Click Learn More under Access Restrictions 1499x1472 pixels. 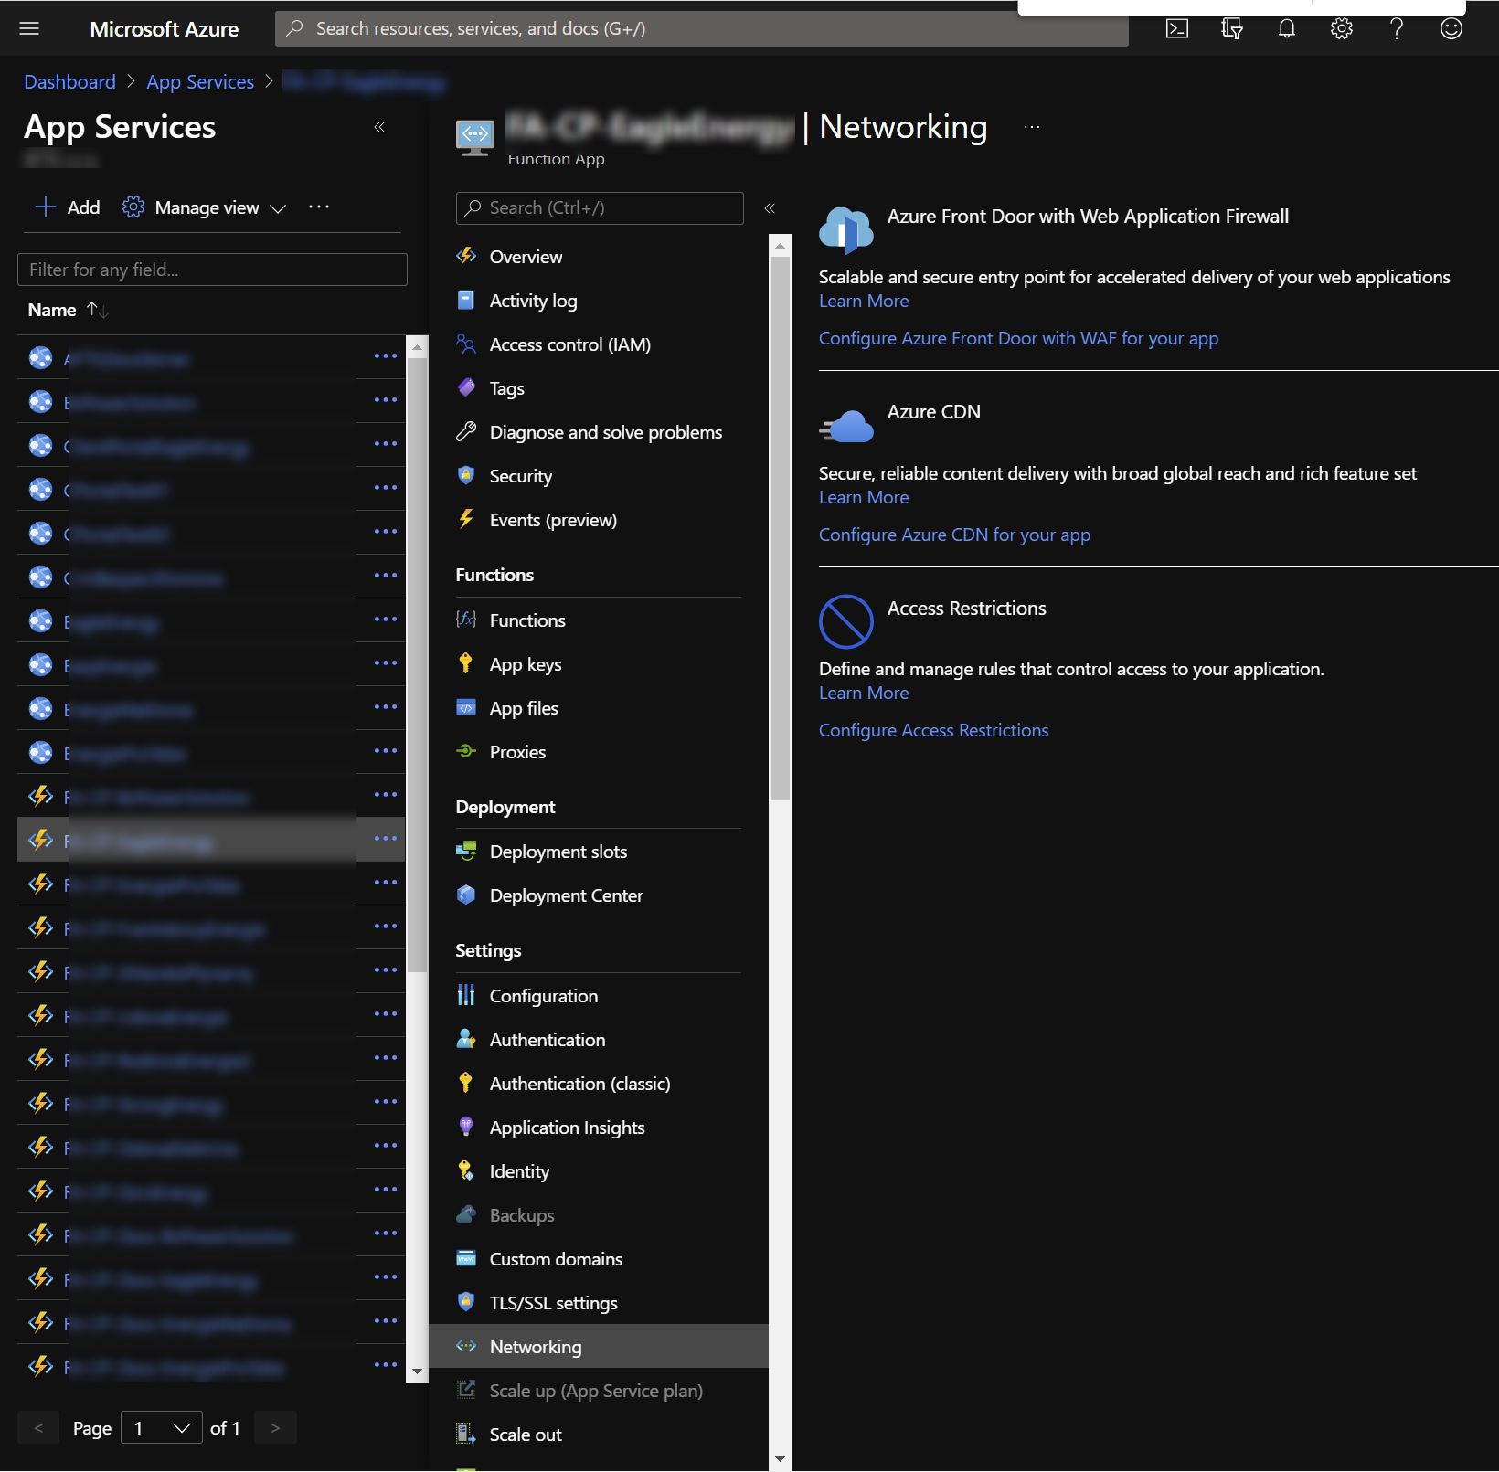click(x=864, y=693)
